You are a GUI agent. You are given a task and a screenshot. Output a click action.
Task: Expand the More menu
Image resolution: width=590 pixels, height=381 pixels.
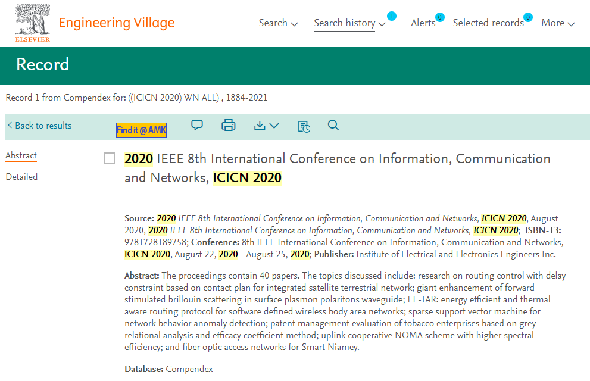(558, 23)
